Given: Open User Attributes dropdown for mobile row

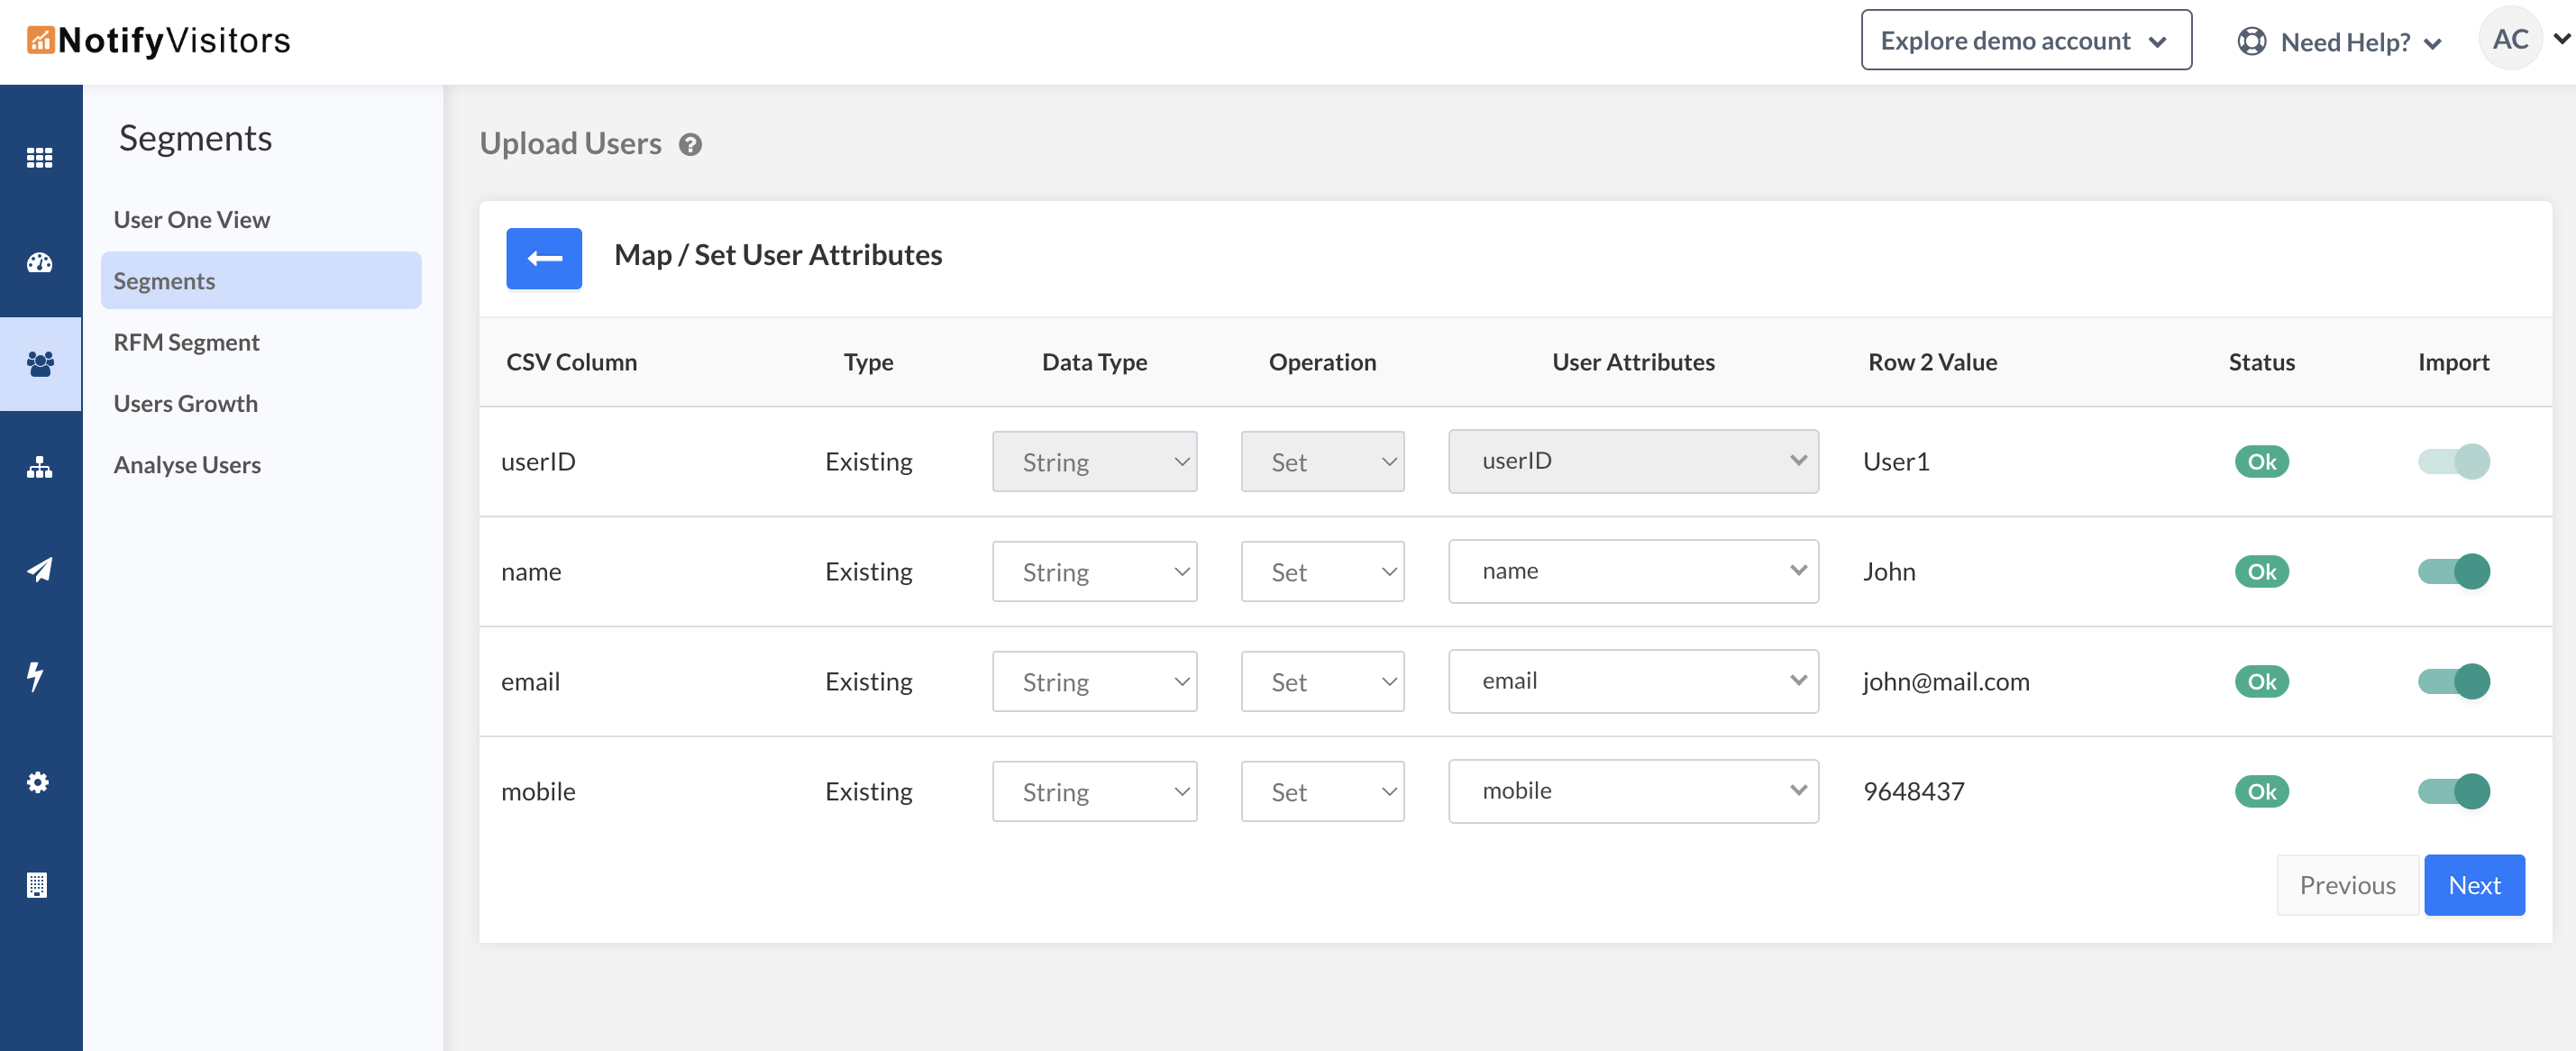Looking at the screenshot, I should pos(1632,791).
